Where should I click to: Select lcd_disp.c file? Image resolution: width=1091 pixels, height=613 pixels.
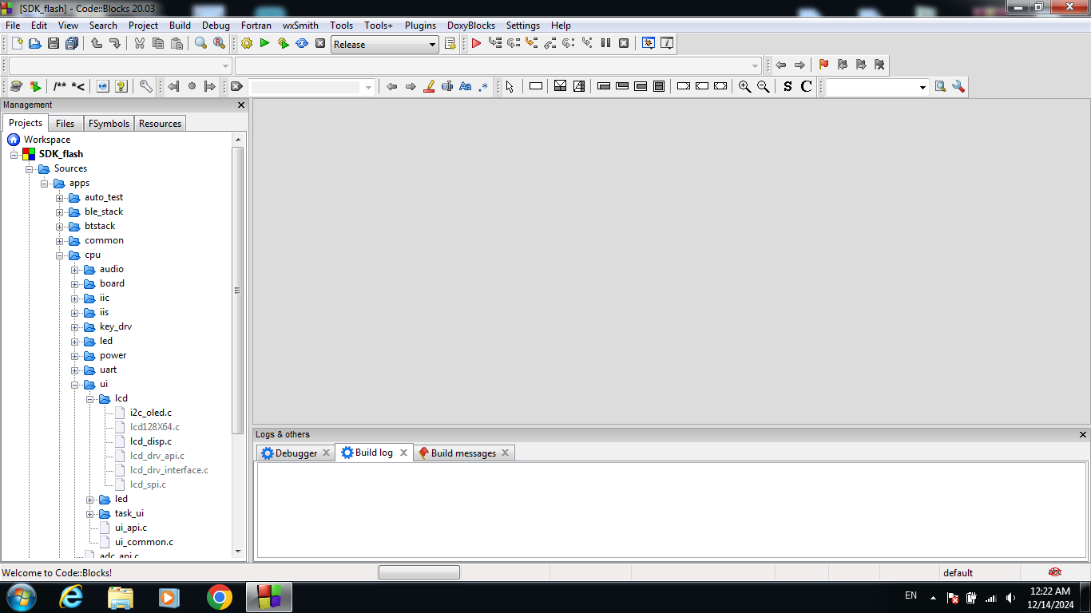tap(151, 441)
